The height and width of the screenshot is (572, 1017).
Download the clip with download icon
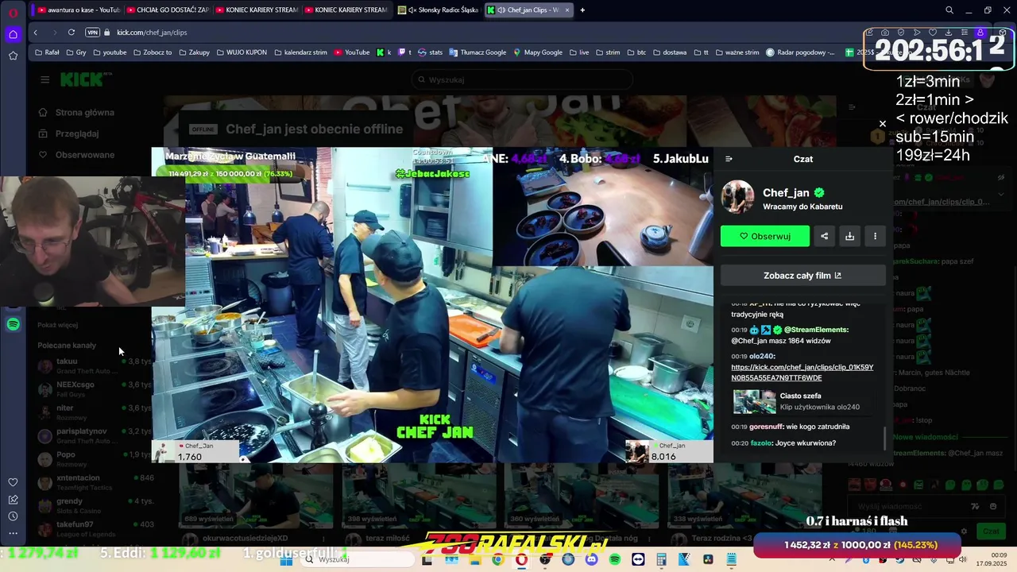(849, 236)
